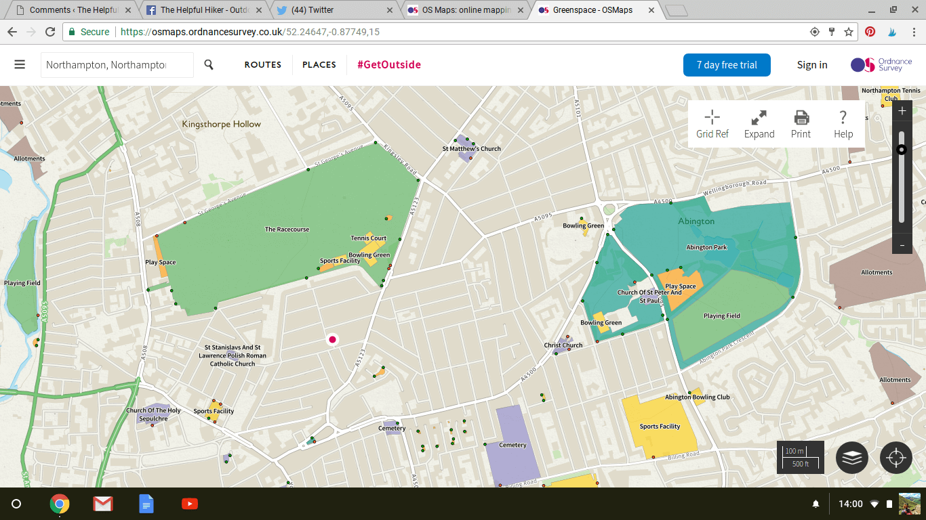Click the Sports Facility label near Billing Road
The image size is (926, 520).
(660, 427)
